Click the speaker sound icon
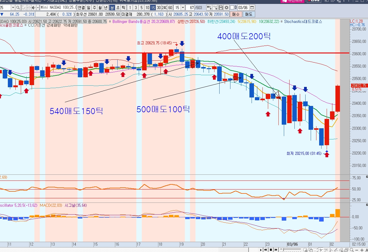 pyautogui.click(x=33, y=8)
